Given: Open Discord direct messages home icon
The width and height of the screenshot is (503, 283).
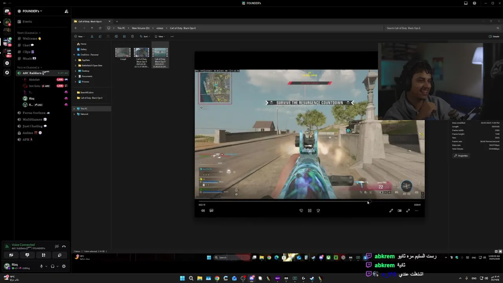Looking at the screenshot, I should point(7,11).
